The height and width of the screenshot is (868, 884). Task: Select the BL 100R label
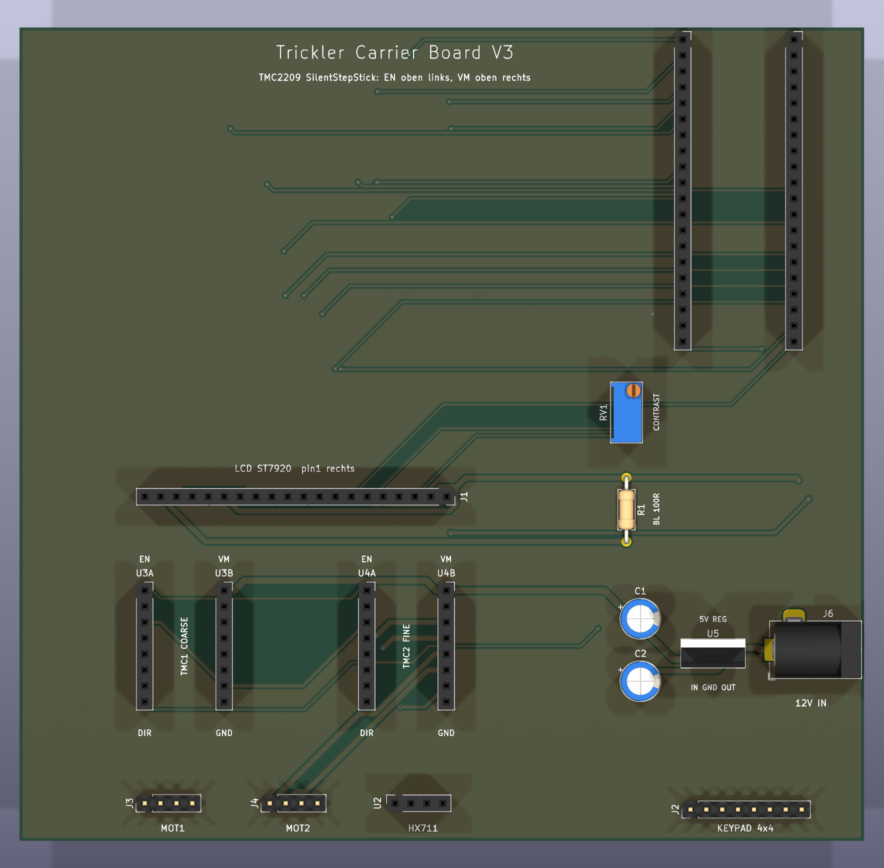(656, 509)
